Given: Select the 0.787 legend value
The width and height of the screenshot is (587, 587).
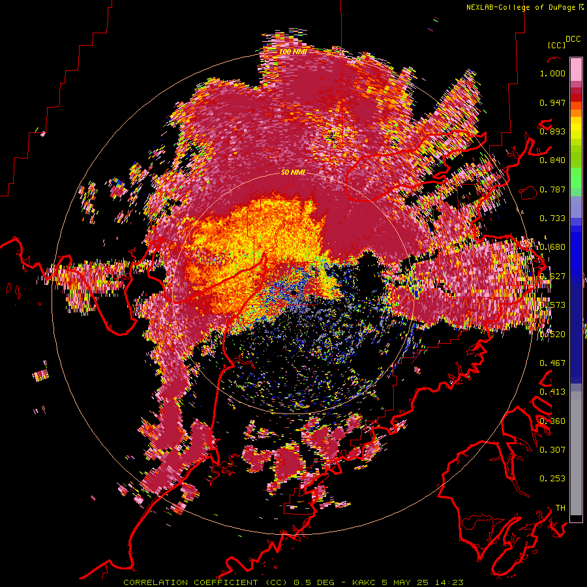Looking at the screenshot, I should [x=552, y=189].
